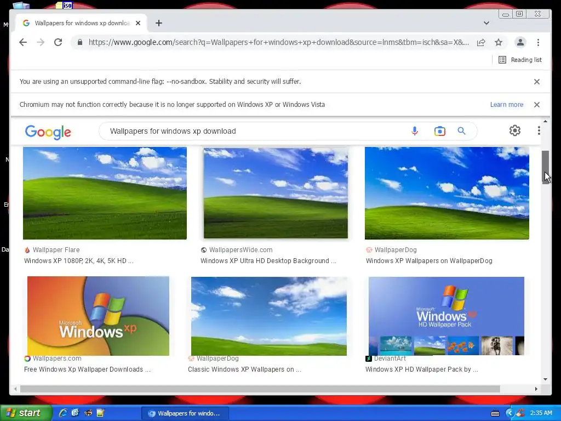Open the Google page vertical dots menu
The image size is (561, 421).
tap(539, 130)
